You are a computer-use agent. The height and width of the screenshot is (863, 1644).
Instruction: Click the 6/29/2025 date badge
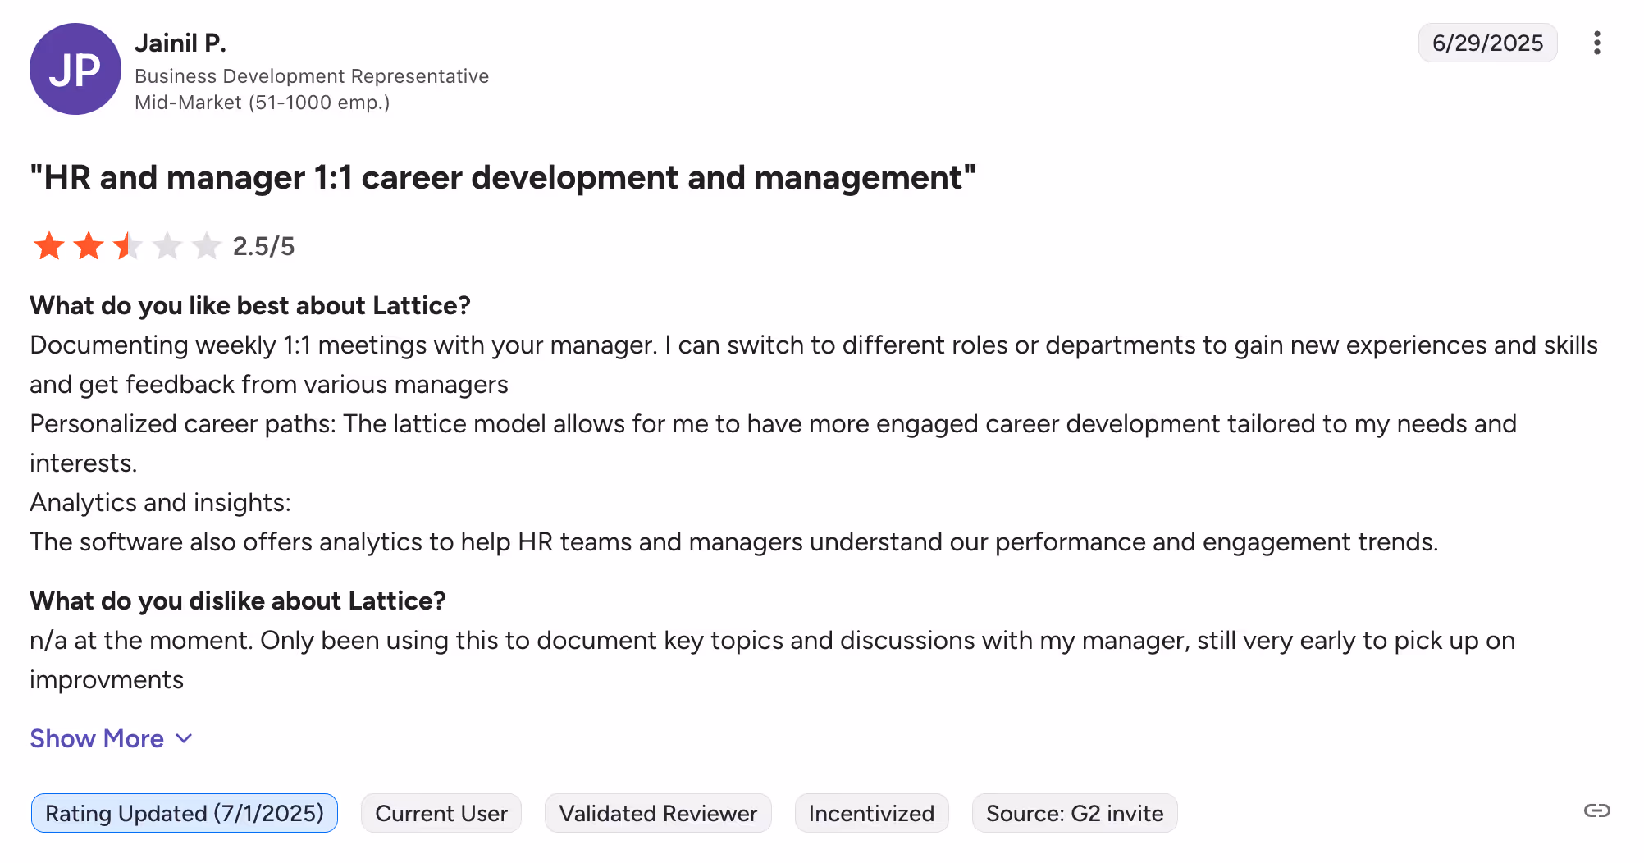point(1487,43)
